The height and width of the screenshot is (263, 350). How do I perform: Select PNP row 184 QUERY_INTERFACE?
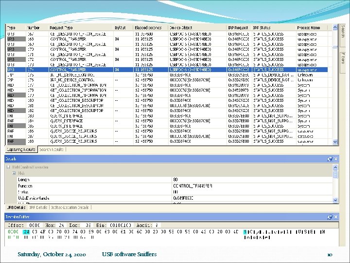[x=167, y=121]
